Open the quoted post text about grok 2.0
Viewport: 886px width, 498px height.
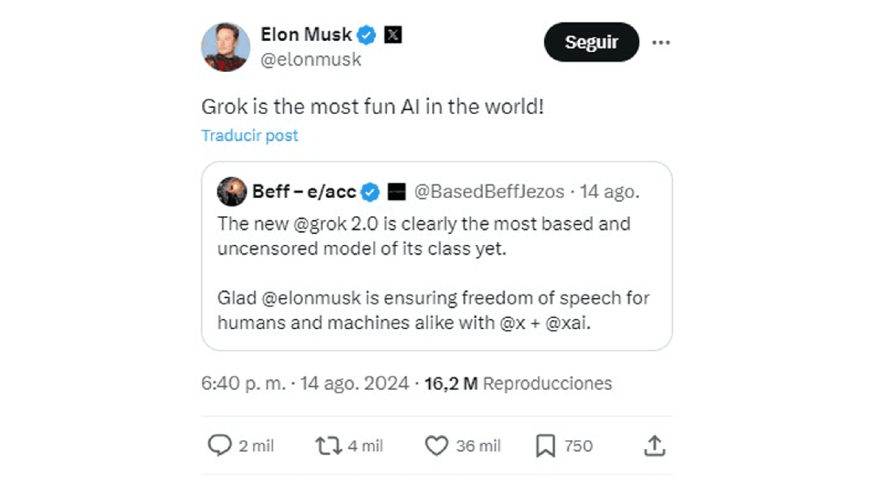pos(424,236)
